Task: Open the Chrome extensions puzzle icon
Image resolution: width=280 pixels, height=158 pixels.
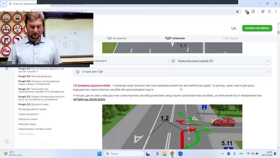Action: click(253, 12)
